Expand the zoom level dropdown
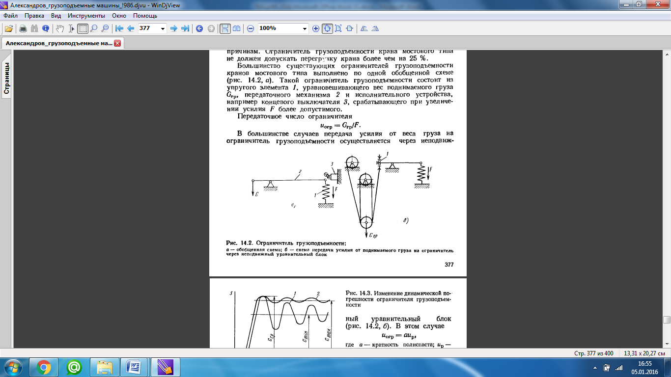 [305, 28]
